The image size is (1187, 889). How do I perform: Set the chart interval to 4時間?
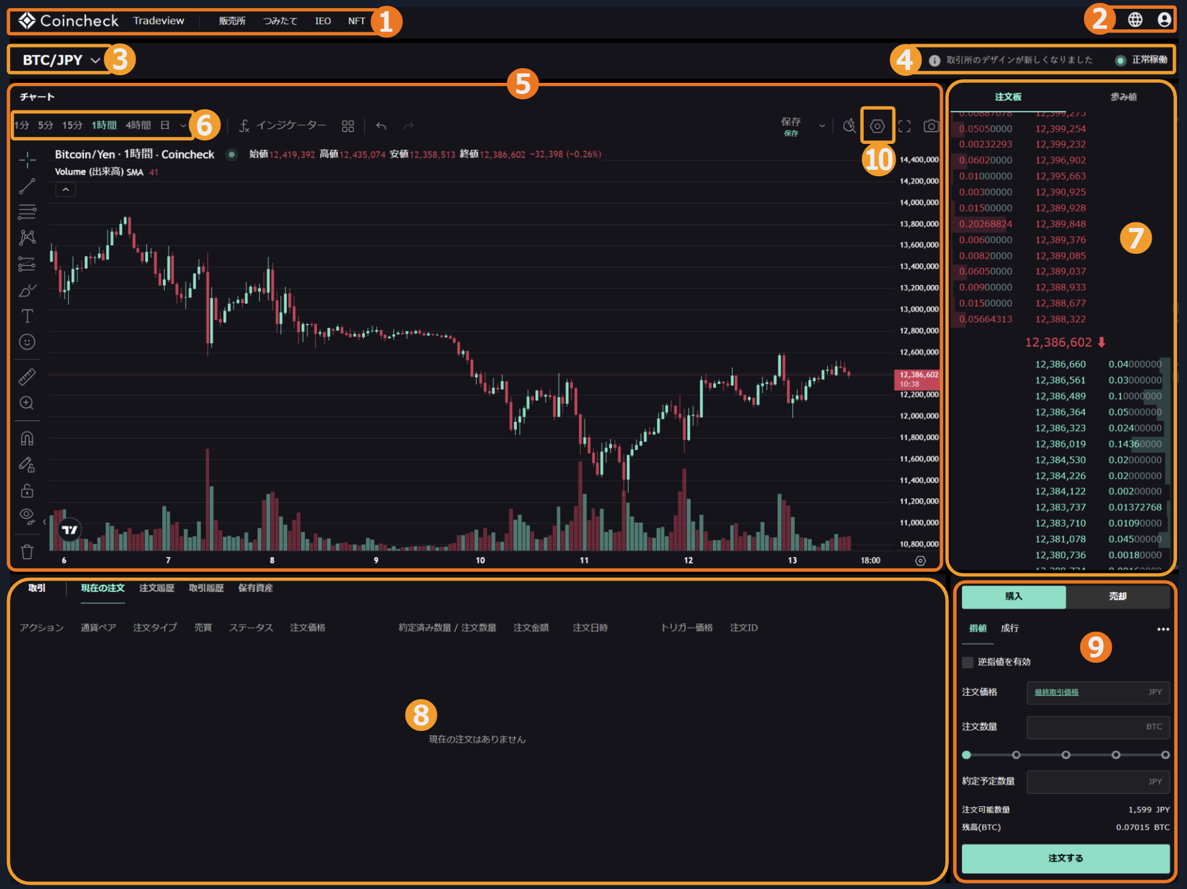coord(138,125)
